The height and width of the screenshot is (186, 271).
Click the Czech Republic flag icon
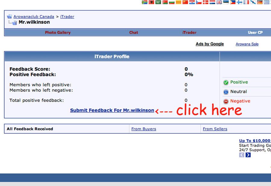(199, 2)
